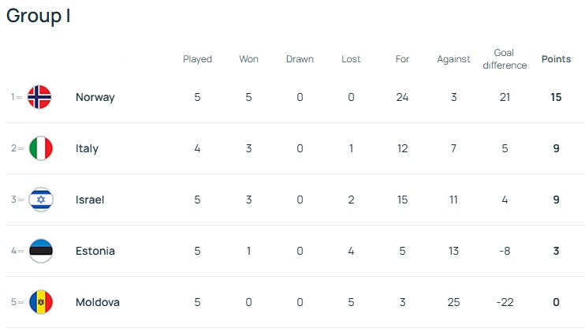Screen dimensions: 585x336
Task: Click the Israel flag icon
Action: (x=40, y=200)
